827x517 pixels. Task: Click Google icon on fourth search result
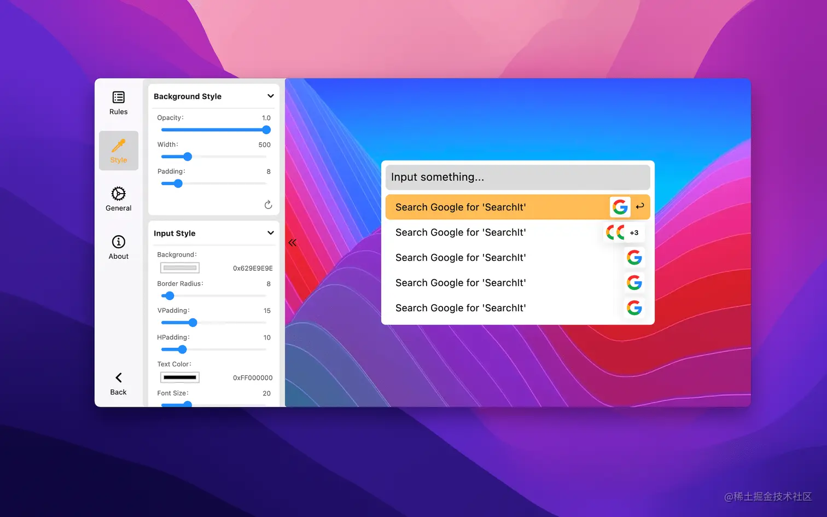tap(634, 282)
